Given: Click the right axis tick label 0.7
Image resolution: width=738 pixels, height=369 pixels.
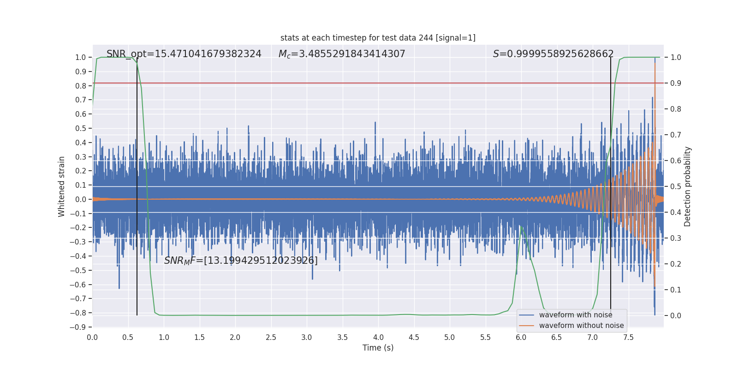Looking at the screenshot, I should (676, 135).
